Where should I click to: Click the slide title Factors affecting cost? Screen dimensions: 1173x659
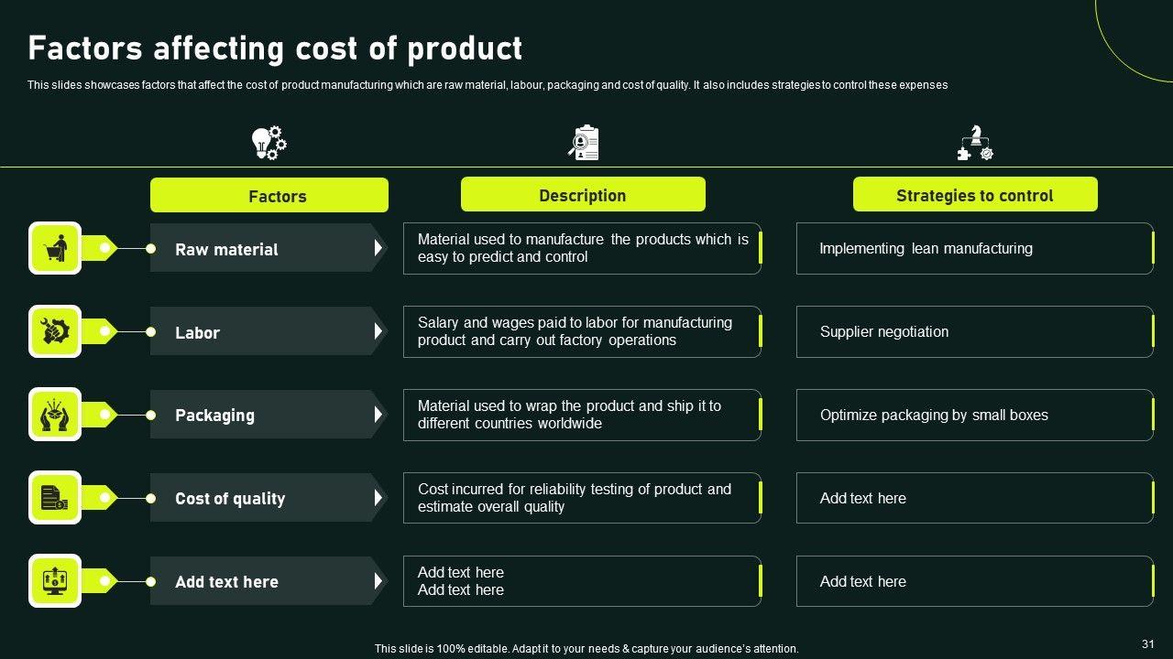pos(275,48)
